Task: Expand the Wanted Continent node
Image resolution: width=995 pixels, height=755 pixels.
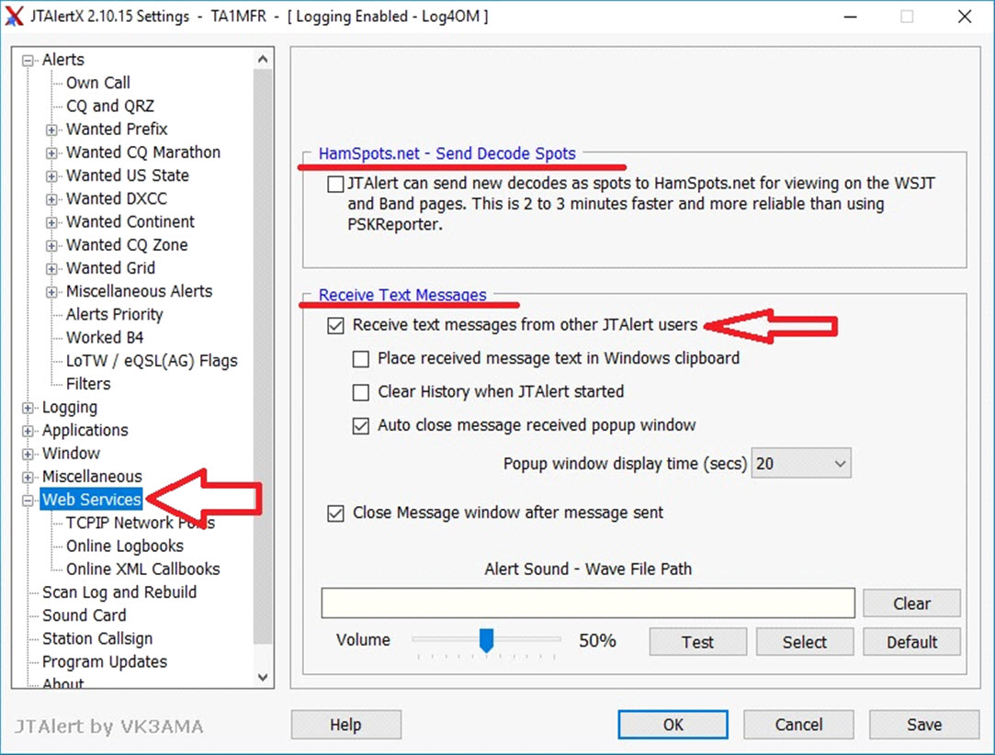Action: pyautogui.click(x=51, y=222)
